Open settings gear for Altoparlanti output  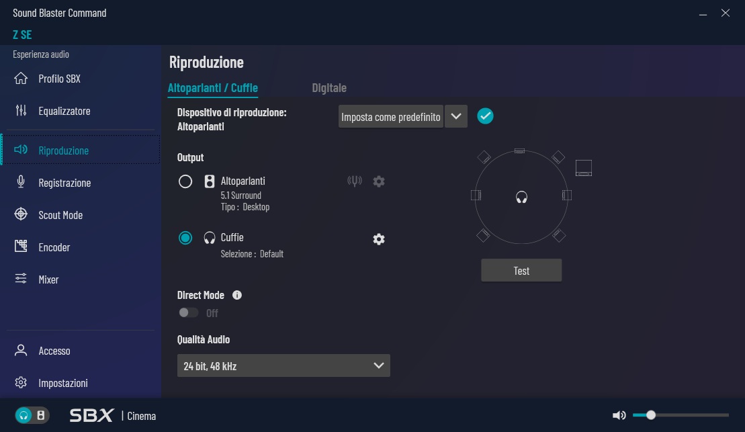click(379, 181)
